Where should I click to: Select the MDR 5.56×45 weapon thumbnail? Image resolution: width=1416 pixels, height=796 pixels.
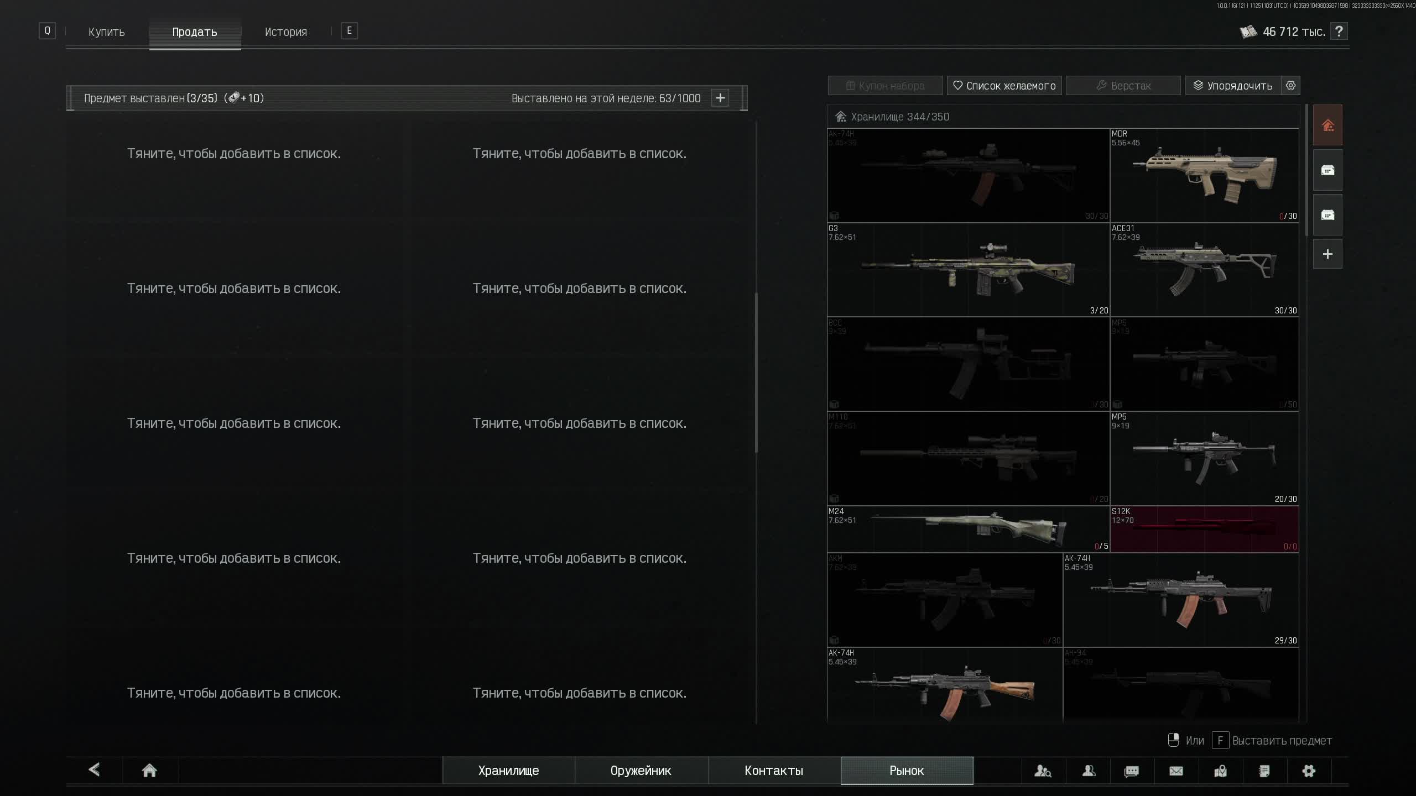[1204, 176]
